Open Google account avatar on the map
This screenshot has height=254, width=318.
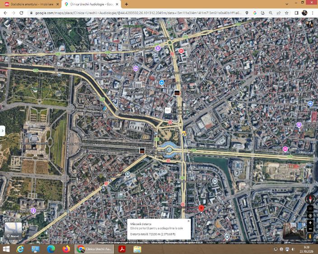coord(309,24)
